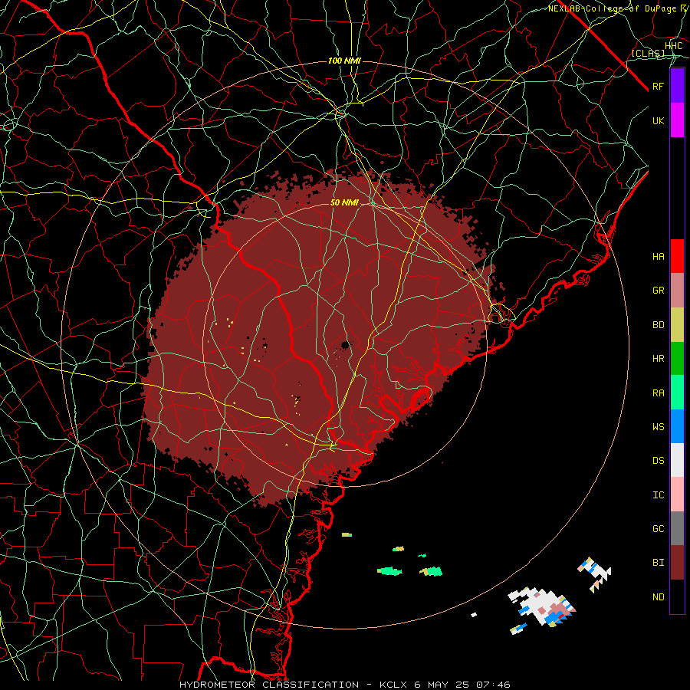Click the UK legend label
The width and height of the screenshot is (690, 690).
click(658, 120)
